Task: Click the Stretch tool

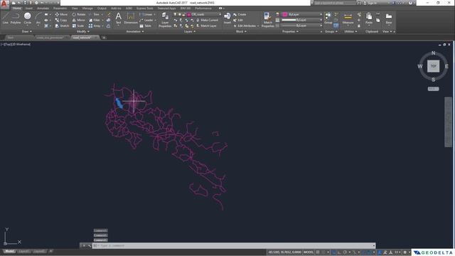Action: tap(62, 26)
